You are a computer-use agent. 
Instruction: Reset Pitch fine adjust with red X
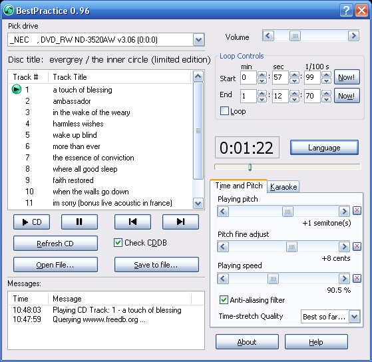coord(357,246)
